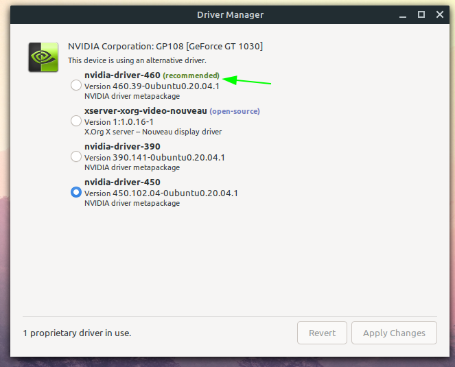Click 'Version 1:1.0.16-1' text
The image size is (455, 367).
click(x=119, y=122)
